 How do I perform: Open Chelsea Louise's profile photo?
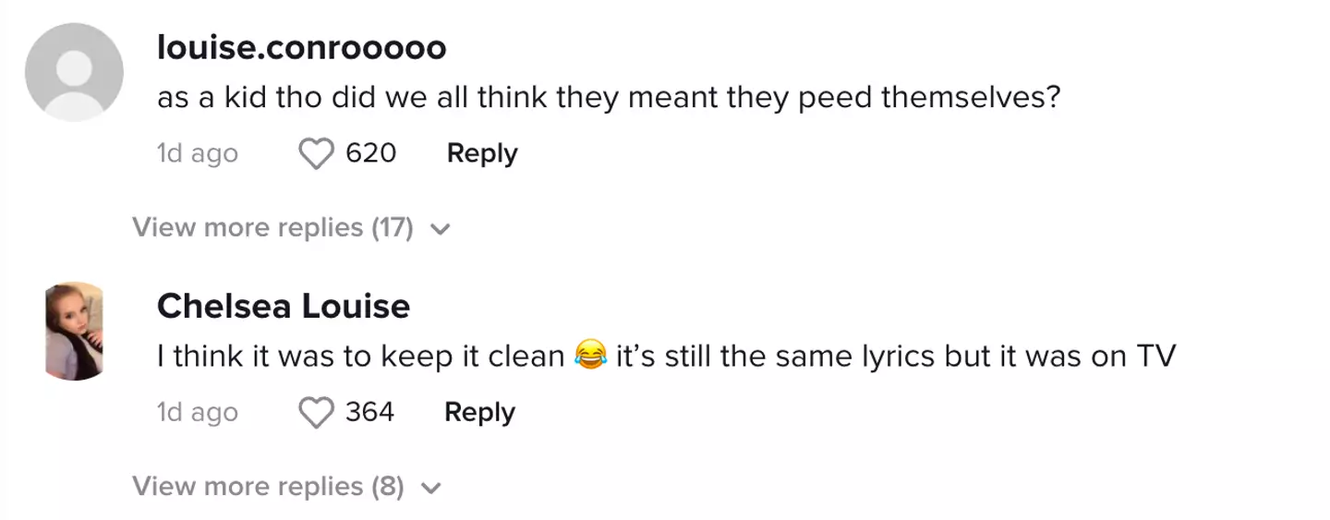point(74,331)
